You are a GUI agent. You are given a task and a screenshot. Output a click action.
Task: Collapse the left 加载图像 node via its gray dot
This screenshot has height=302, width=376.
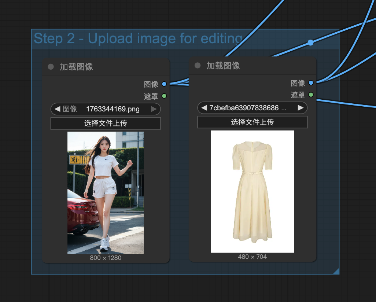pos(51,67)
